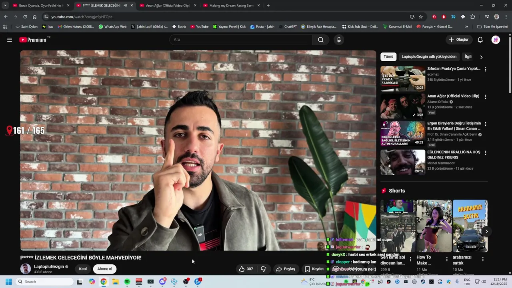The image size is (512, 288).
Task: Open the taskbar weather widget
Action: (314, 282)
